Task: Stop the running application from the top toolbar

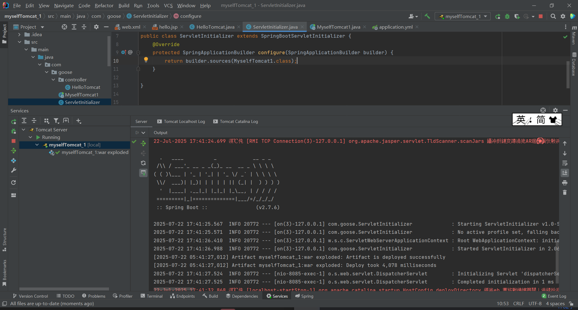Action: coord(541,16)
